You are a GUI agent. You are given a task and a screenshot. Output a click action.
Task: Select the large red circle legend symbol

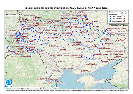point(124,19)
